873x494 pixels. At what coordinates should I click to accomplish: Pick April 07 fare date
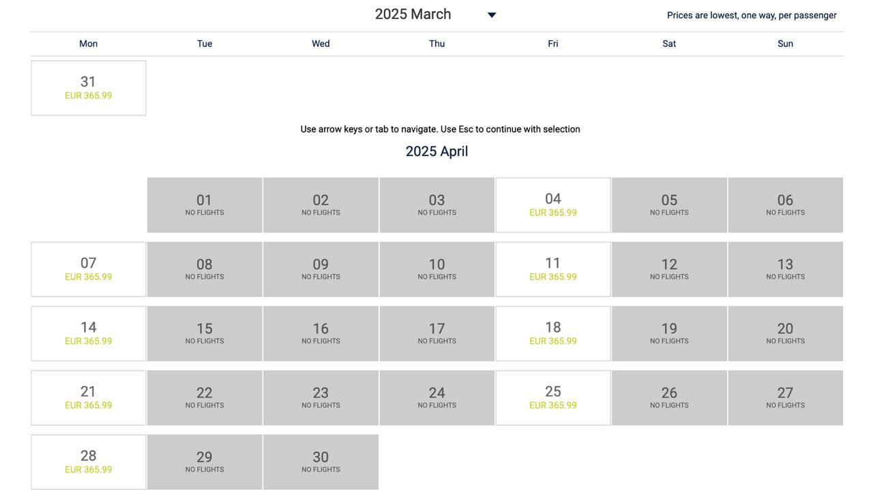click(x=89, y=269)
